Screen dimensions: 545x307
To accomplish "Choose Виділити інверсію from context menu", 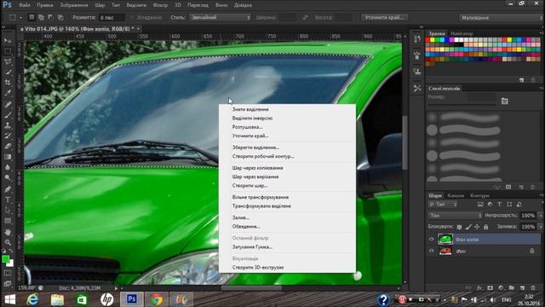I will point(252,119).
